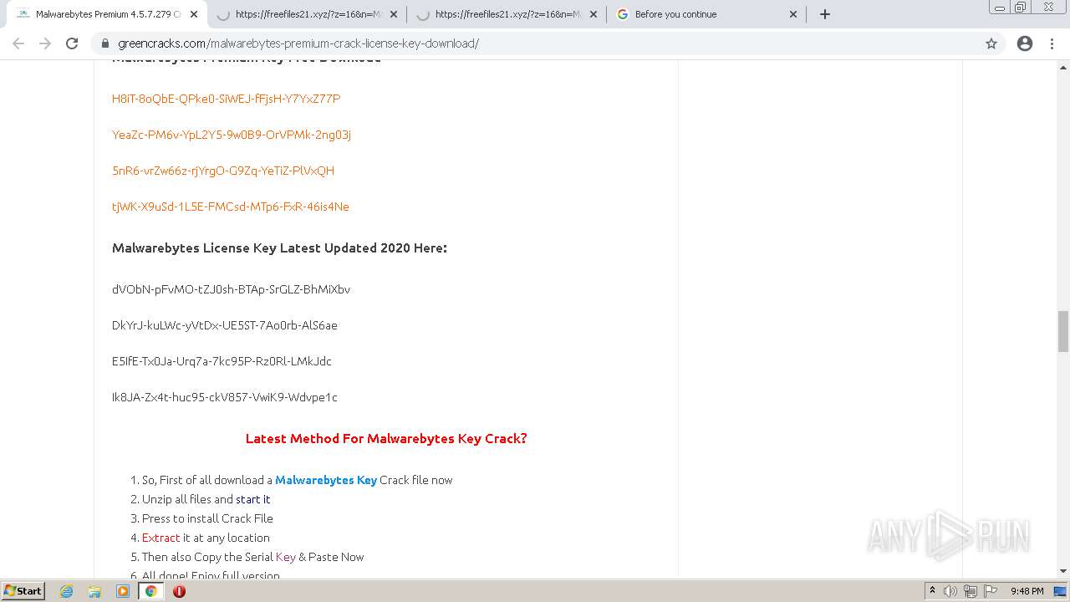
Task: Go forward to the next page
Action: click(45, 43)
